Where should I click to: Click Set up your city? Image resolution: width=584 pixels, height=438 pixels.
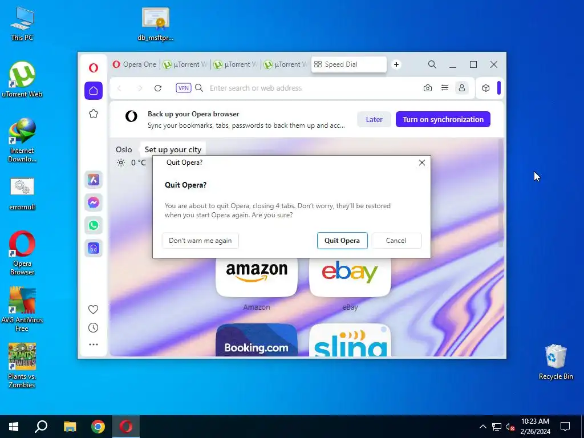(173, 149)
